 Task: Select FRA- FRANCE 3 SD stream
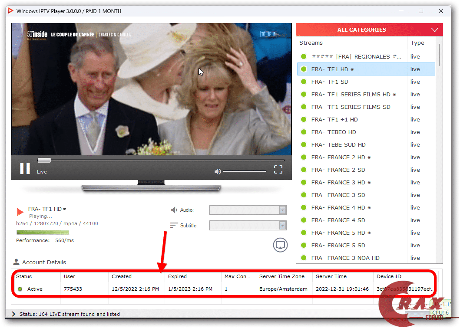[x=366, y=195]
